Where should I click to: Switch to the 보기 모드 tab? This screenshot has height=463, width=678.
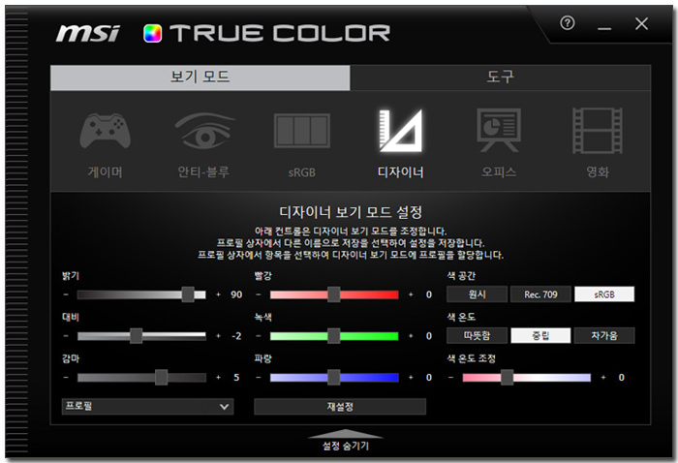200,77
